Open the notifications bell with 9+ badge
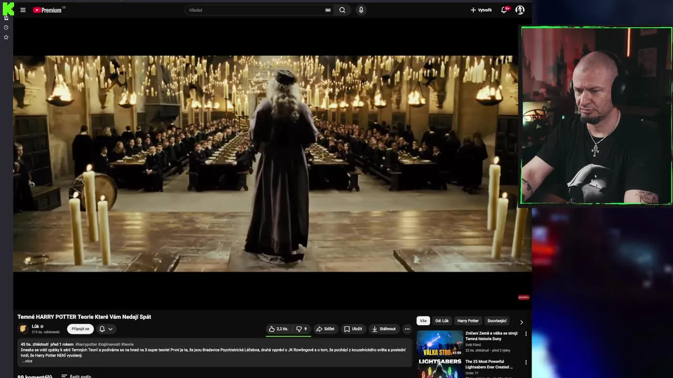 point(504,10)
